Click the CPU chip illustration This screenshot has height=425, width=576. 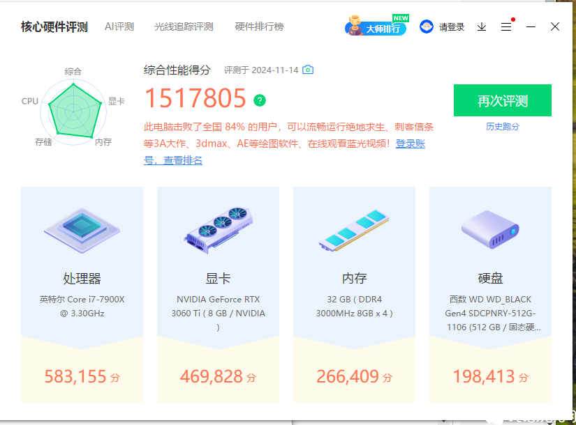(x=82, y=231)
